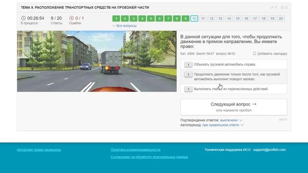Go to question 3 box
This screenshot has width=308, height=173.
133,18
